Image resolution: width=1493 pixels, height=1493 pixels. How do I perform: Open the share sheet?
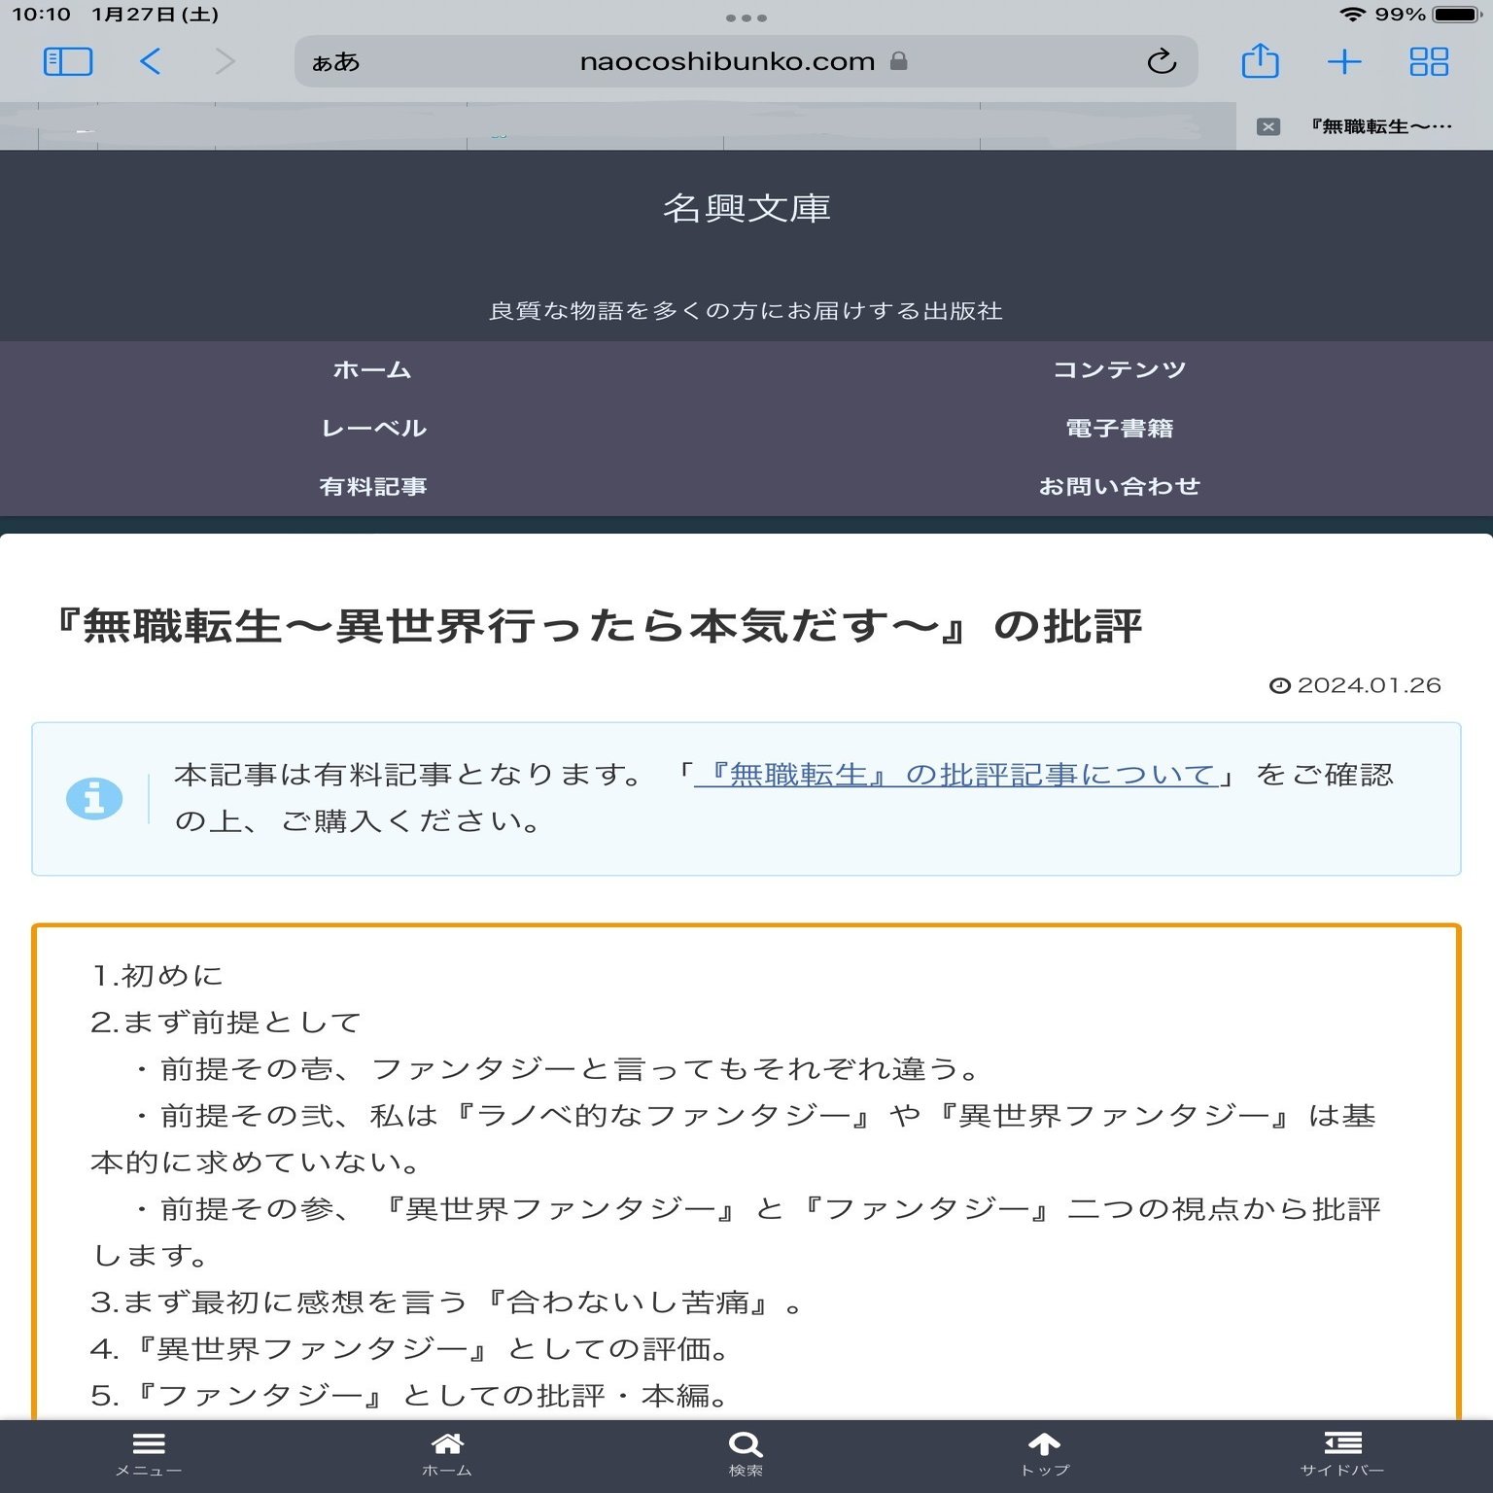tap(1261, 61)
